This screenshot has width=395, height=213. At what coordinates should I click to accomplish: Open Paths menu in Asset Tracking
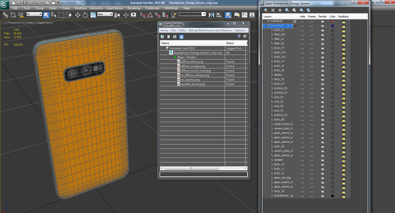click(182, 30)
